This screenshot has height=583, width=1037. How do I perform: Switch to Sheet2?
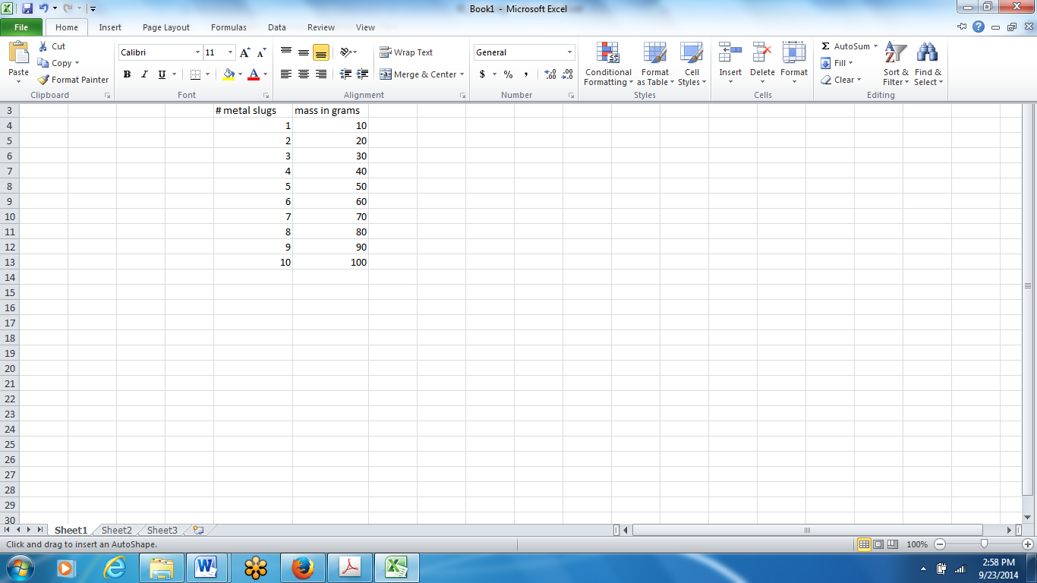115,530
